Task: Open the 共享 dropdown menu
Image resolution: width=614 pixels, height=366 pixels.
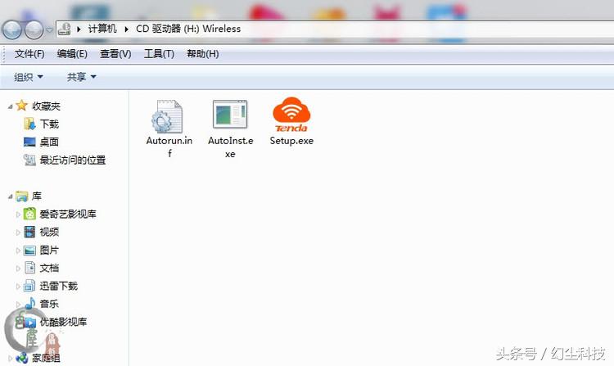Action: pyautogui.click(x=81, y=77)
